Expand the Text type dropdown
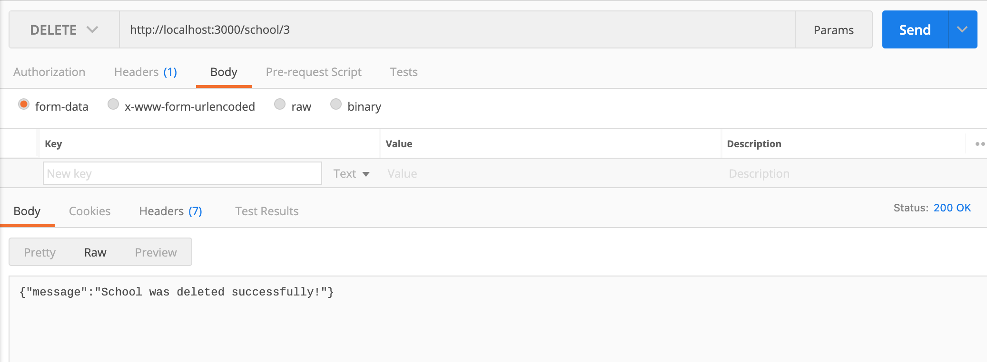The width and height of the screenshot is (987, 362). pyautogui.click(x=351, y=174)
